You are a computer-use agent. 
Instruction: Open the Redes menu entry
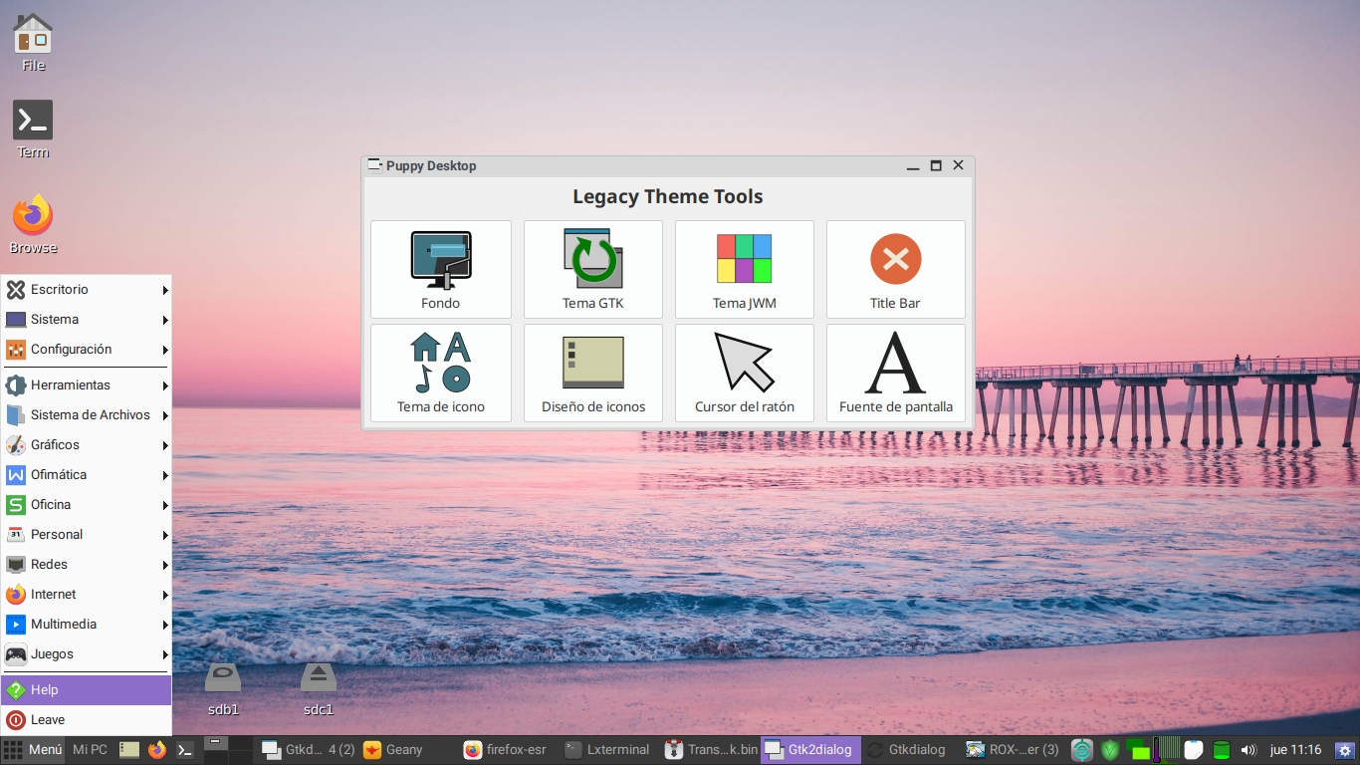point(86,565)
